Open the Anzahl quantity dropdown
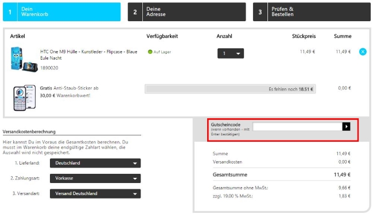Viewport: 373px width, 214px height. click(231, 53)
